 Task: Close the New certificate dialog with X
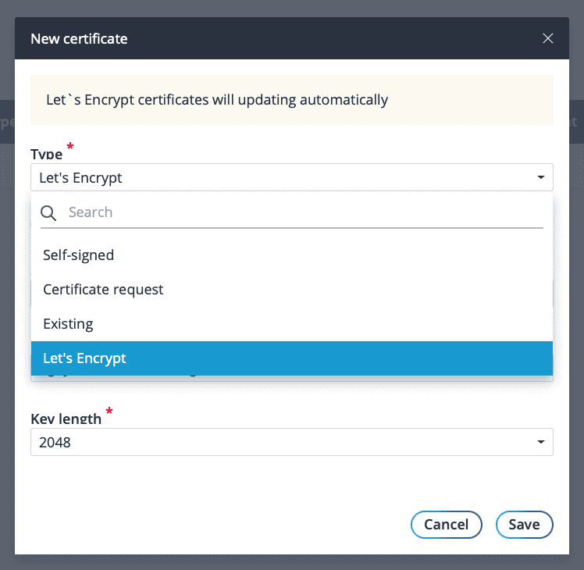pos(547,38)
